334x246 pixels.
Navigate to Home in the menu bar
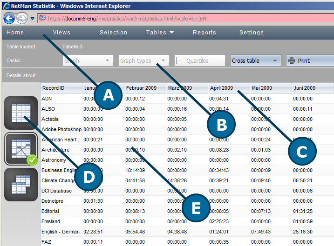click(15, 33)
